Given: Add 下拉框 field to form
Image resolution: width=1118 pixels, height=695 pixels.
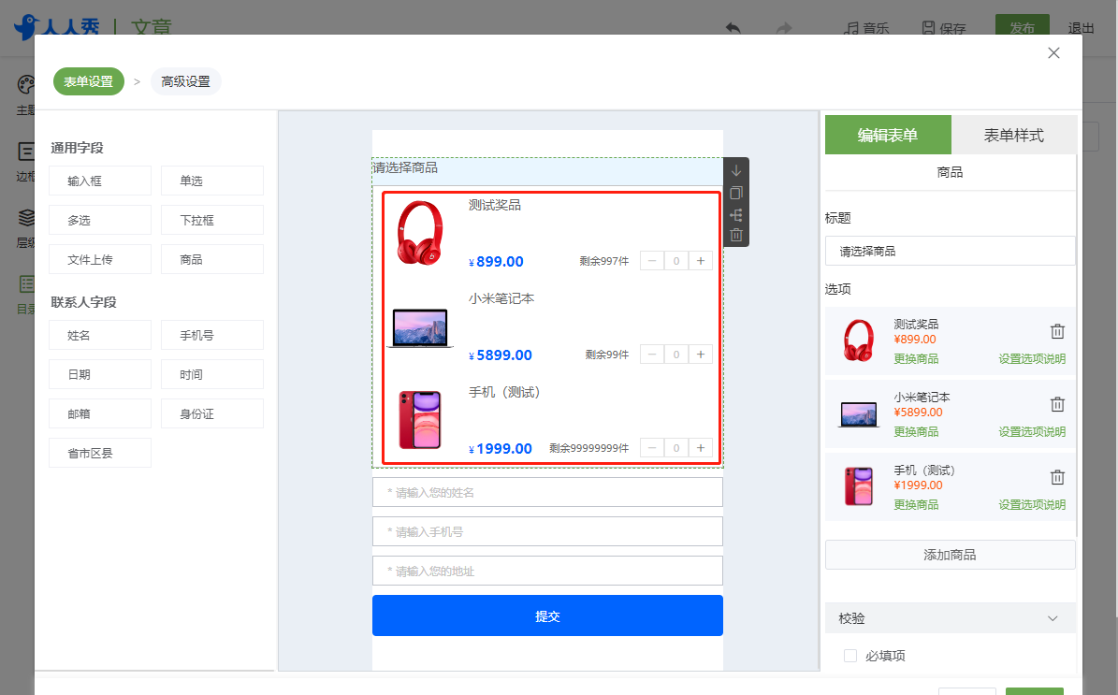Looking at the screenshot, I should click(211, 220).
